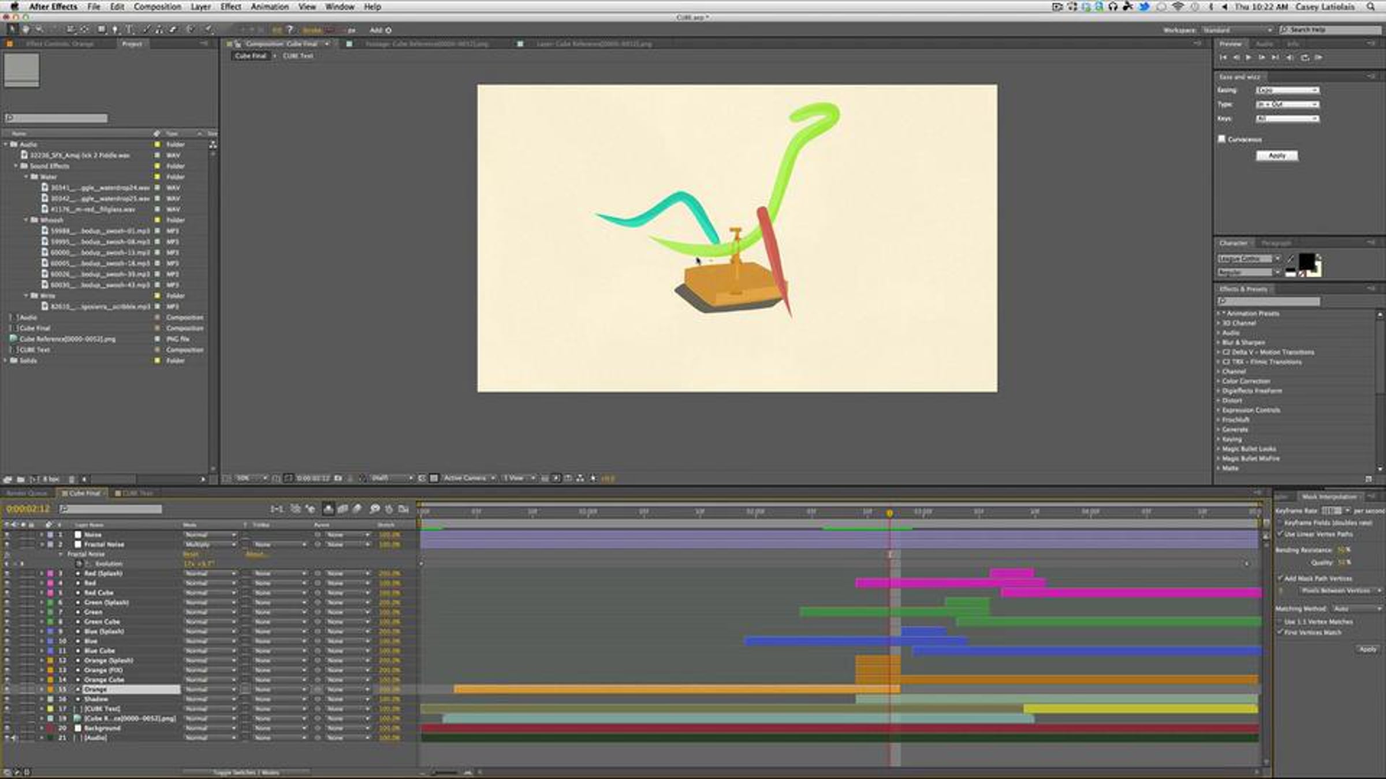Click Apply in Mask Interpolation panel
The image size is (1386, 779).
click(x=1367, y=649)
